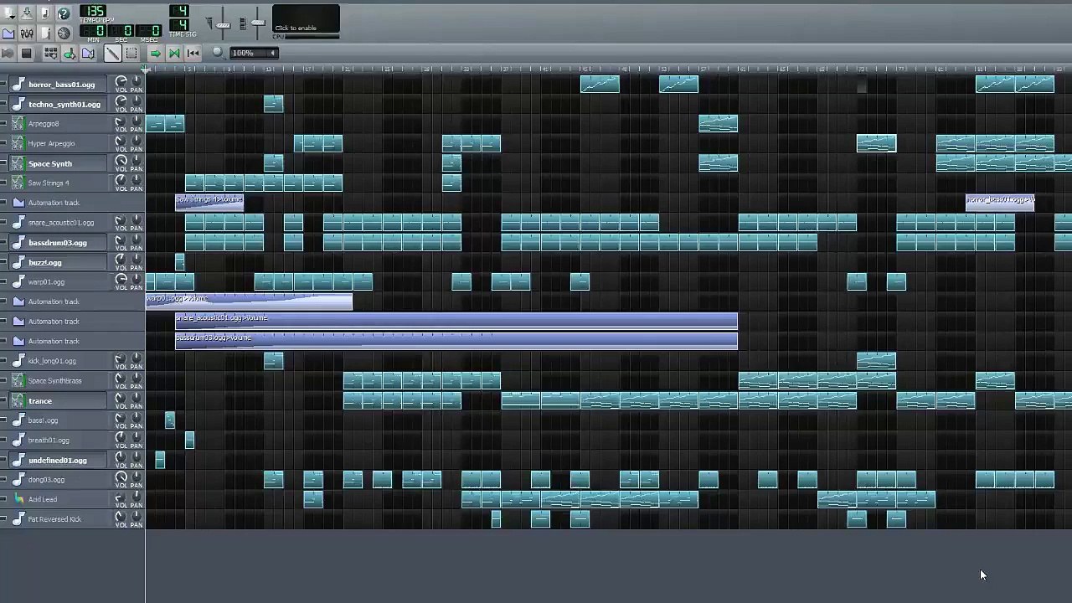Click the buzz!.ogg note icon
1072x603 pixels.
(x=18, y=263)
